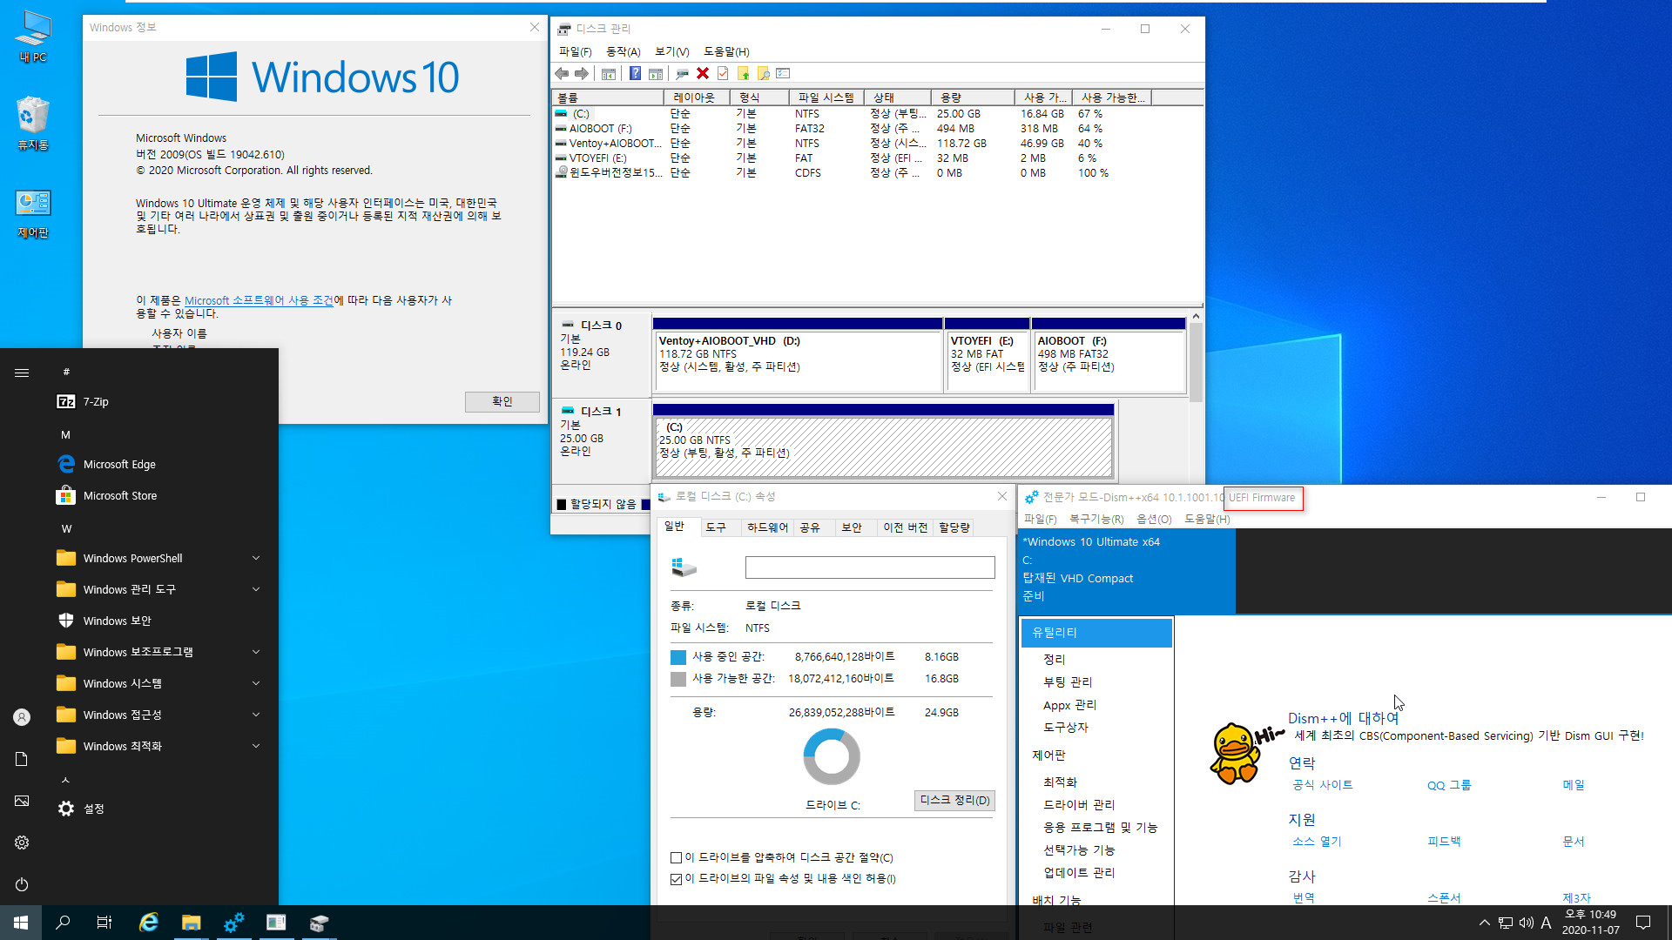Image resolution: width=1672 pixels, height=940 pixels.
Task: Click the drive label input field
Action: tap(870, 568)
